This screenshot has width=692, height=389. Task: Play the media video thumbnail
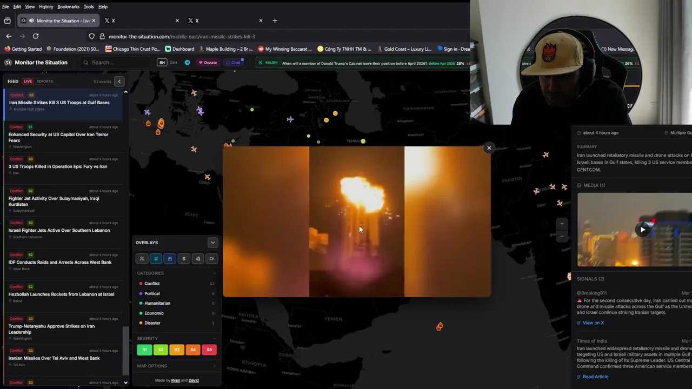pyautogui.click(x=642, y=230)
